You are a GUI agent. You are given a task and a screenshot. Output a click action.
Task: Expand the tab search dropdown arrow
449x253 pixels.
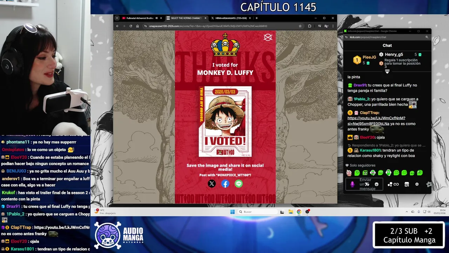click(117, 18)
